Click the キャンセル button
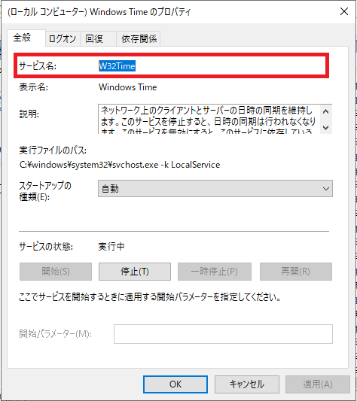The width and height of the screenshot is (357, 401). pyautogui.click(x=247, y=384)
